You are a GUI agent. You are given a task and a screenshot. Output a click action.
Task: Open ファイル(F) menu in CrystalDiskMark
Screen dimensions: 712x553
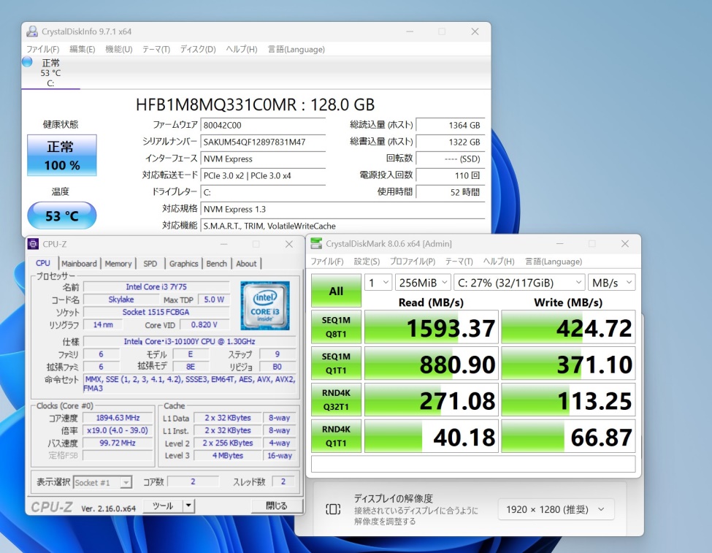click(327, 262)
